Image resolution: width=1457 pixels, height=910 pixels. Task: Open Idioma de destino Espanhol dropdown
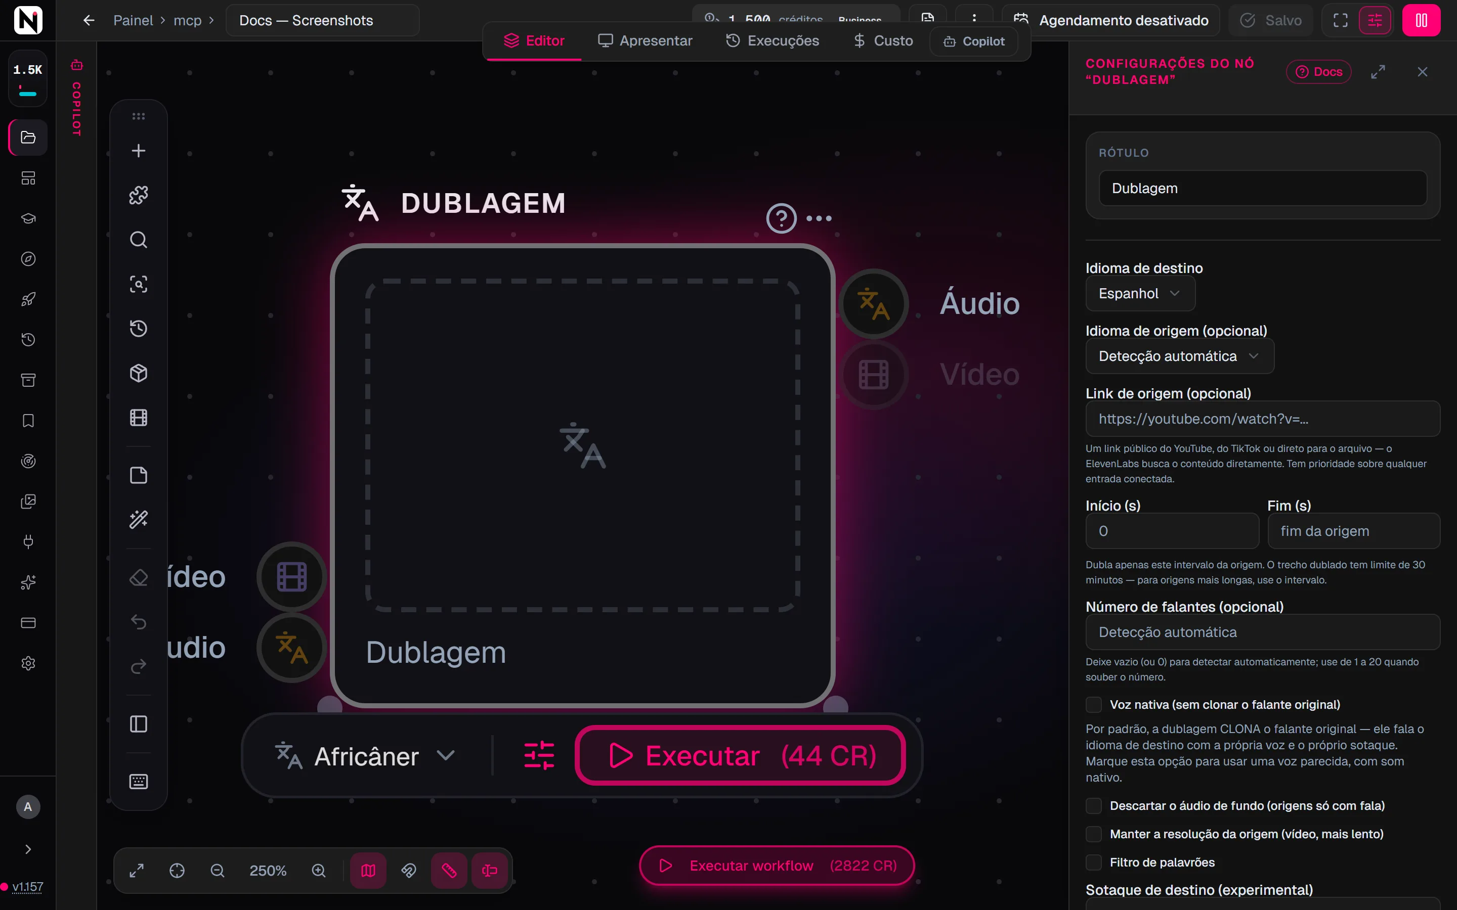[1140, 294]
